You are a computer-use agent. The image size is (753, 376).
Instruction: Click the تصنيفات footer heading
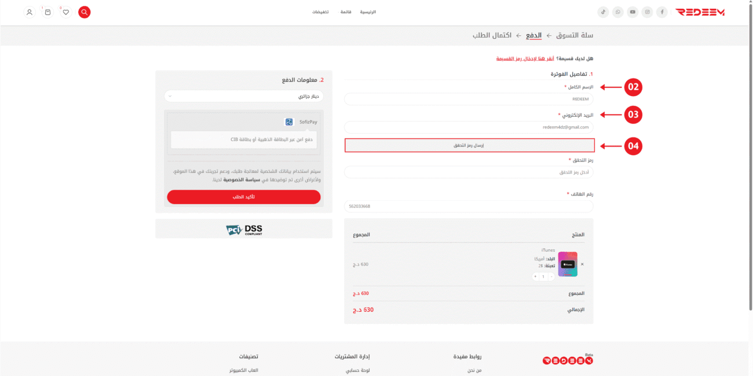pos(248,356)
